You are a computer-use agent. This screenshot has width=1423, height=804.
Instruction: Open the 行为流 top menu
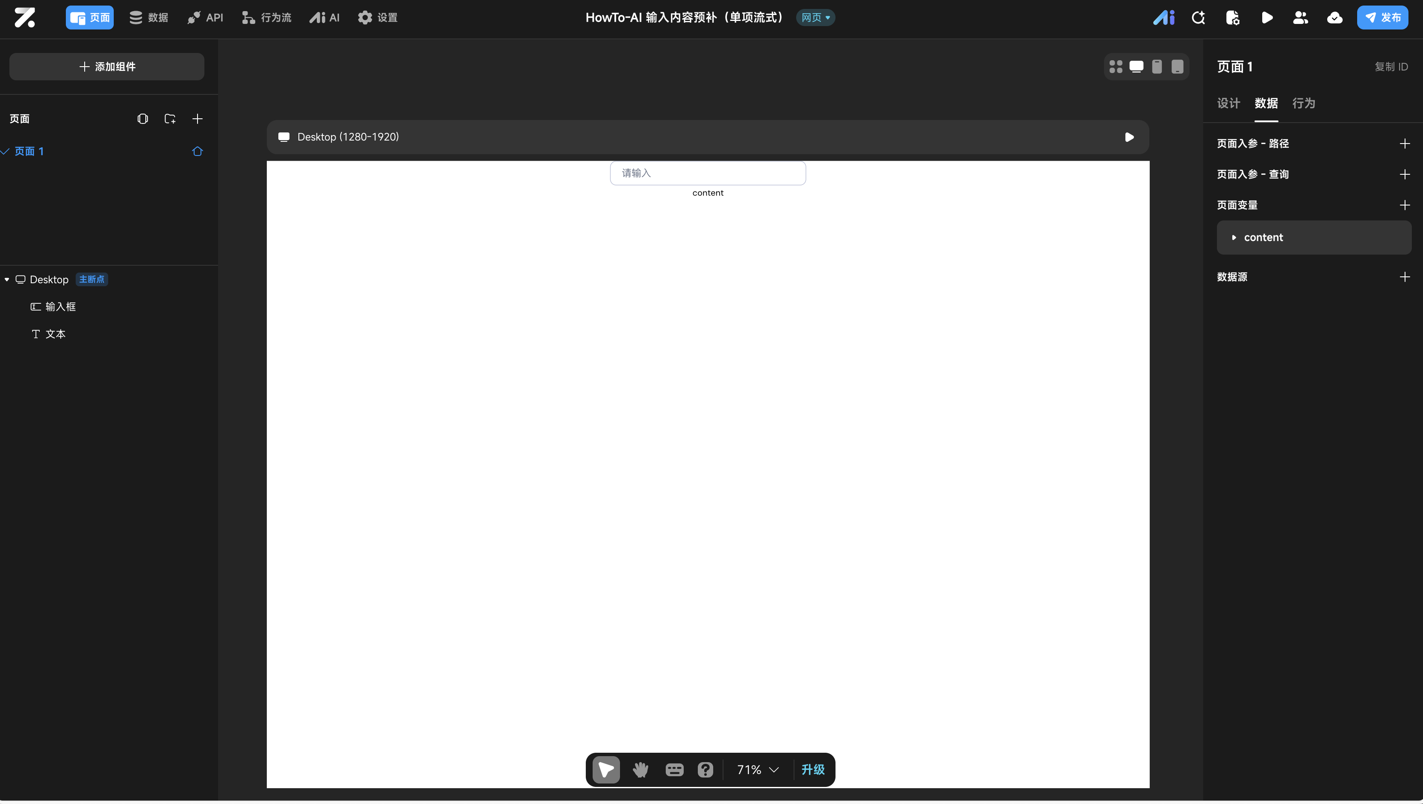[x=266, y=18]
